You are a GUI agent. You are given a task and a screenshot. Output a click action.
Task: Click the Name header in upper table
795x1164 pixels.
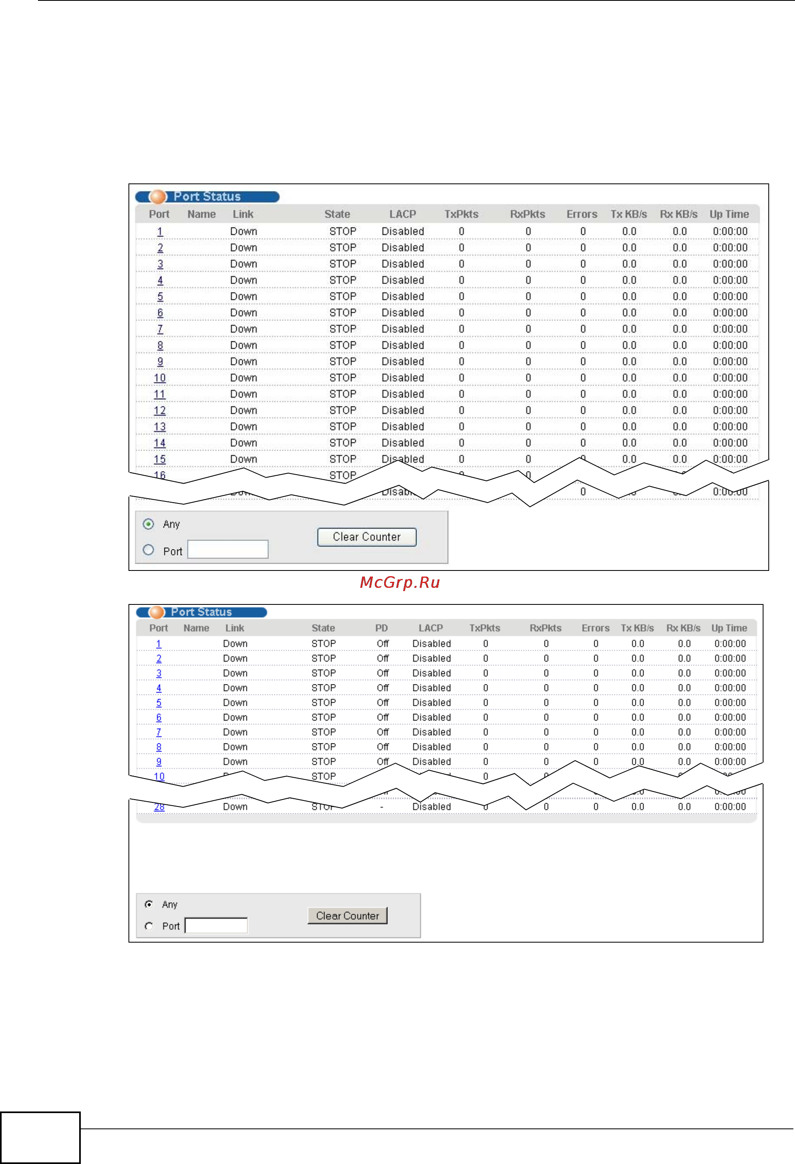[x=201, y=215]
